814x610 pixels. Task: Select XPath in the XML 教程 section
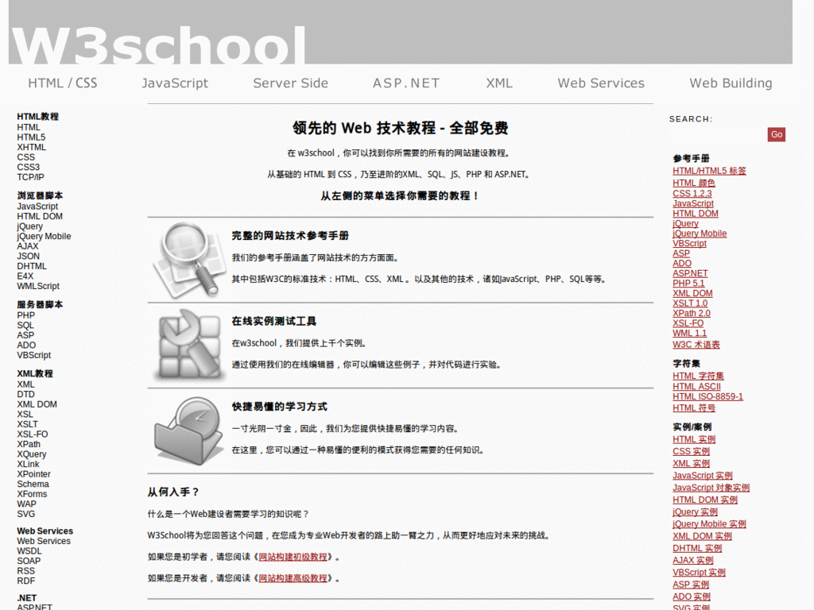29,444
